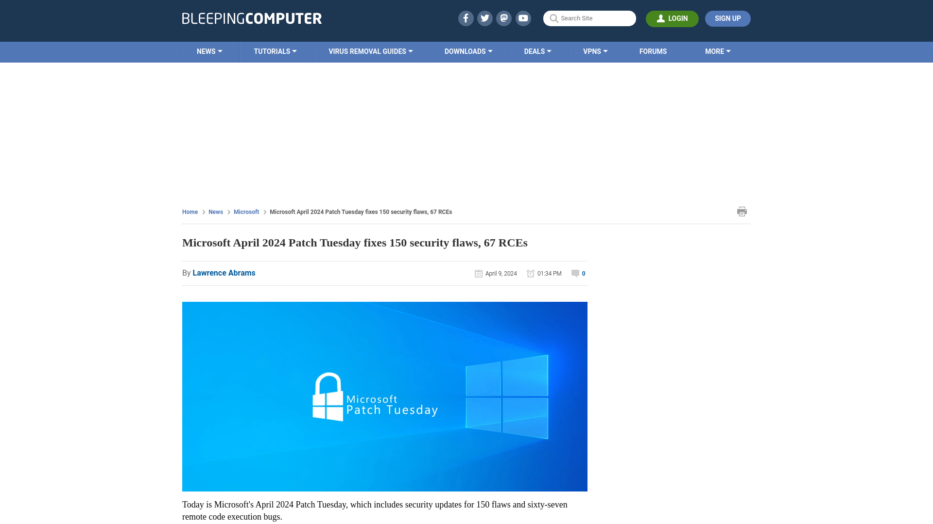Open the Facebook social icon link
933x524 pixels.
point(465,18)
